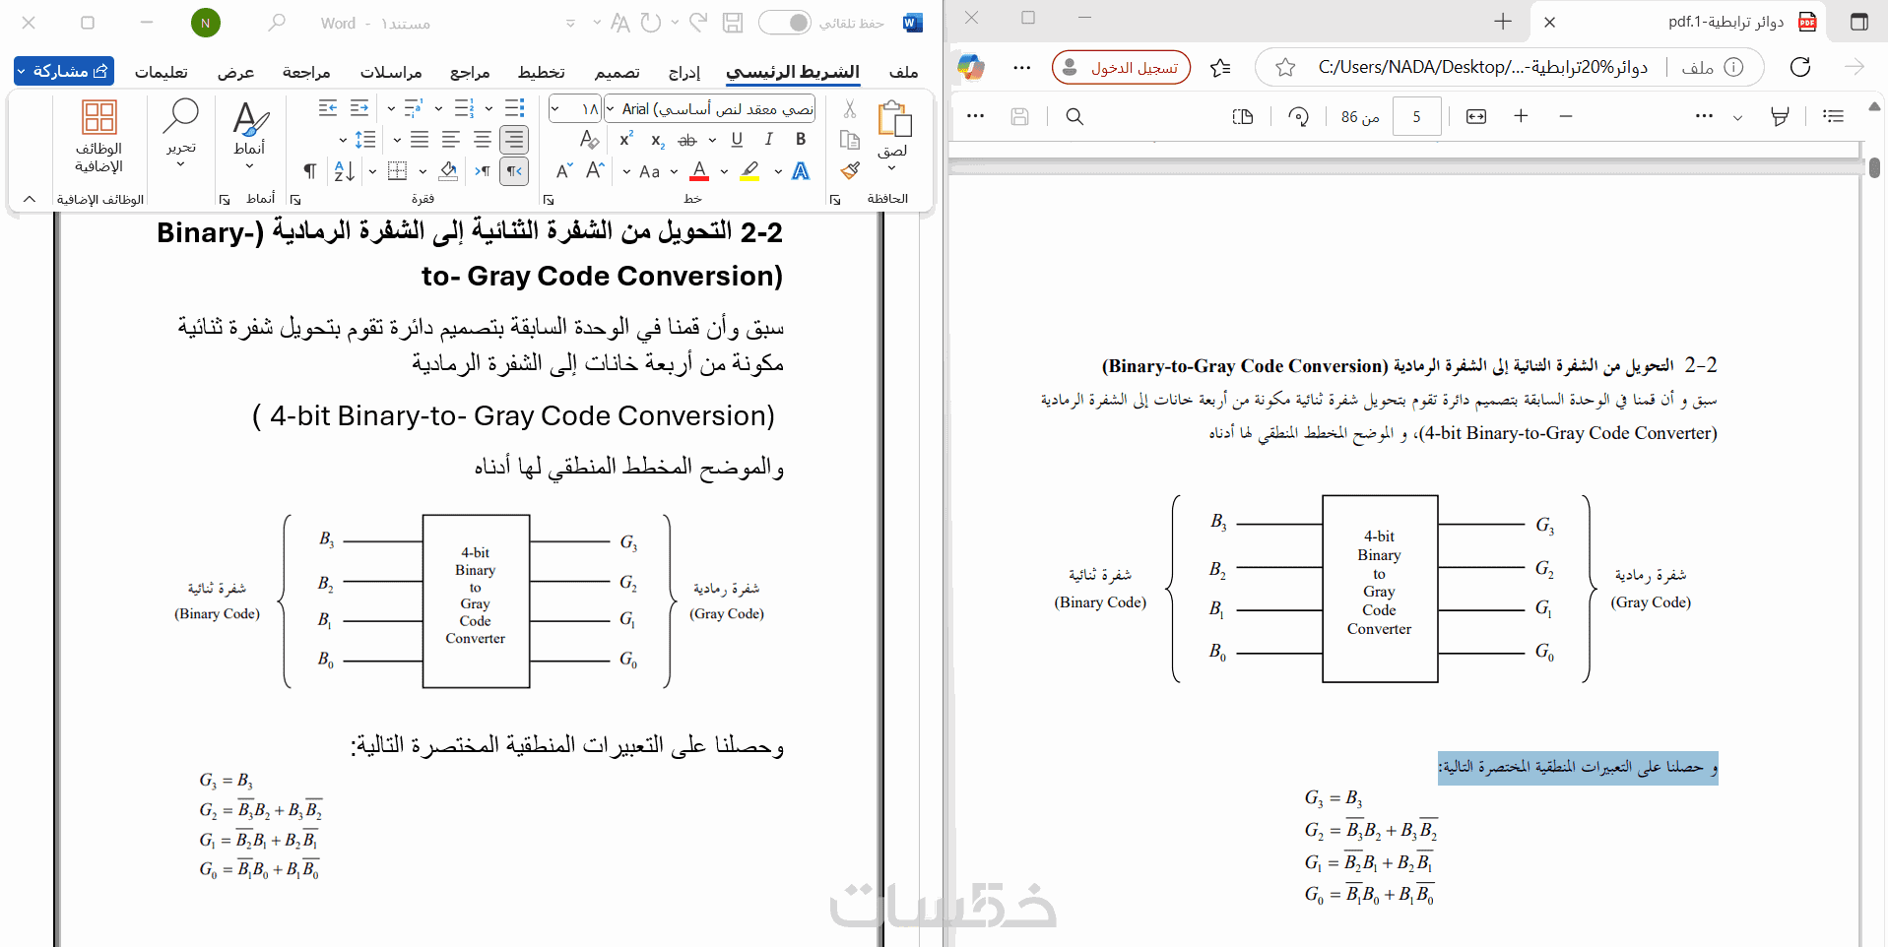Open the Styles (أنماط) gallery icon

(249, 120)
